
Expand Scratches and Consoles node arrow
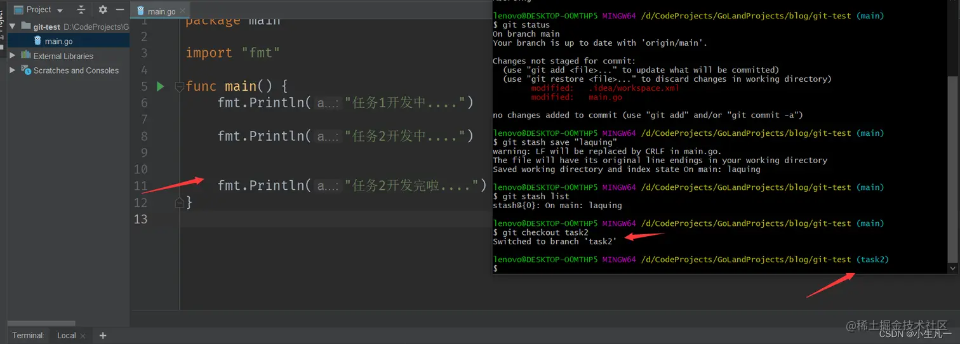point(12,70)
